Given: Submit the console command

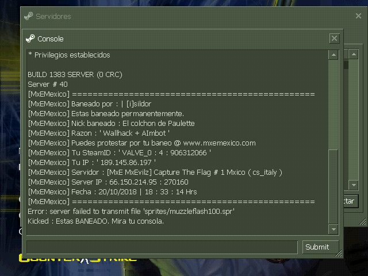Looking at the screenshot, I should (x=321, y=247).
